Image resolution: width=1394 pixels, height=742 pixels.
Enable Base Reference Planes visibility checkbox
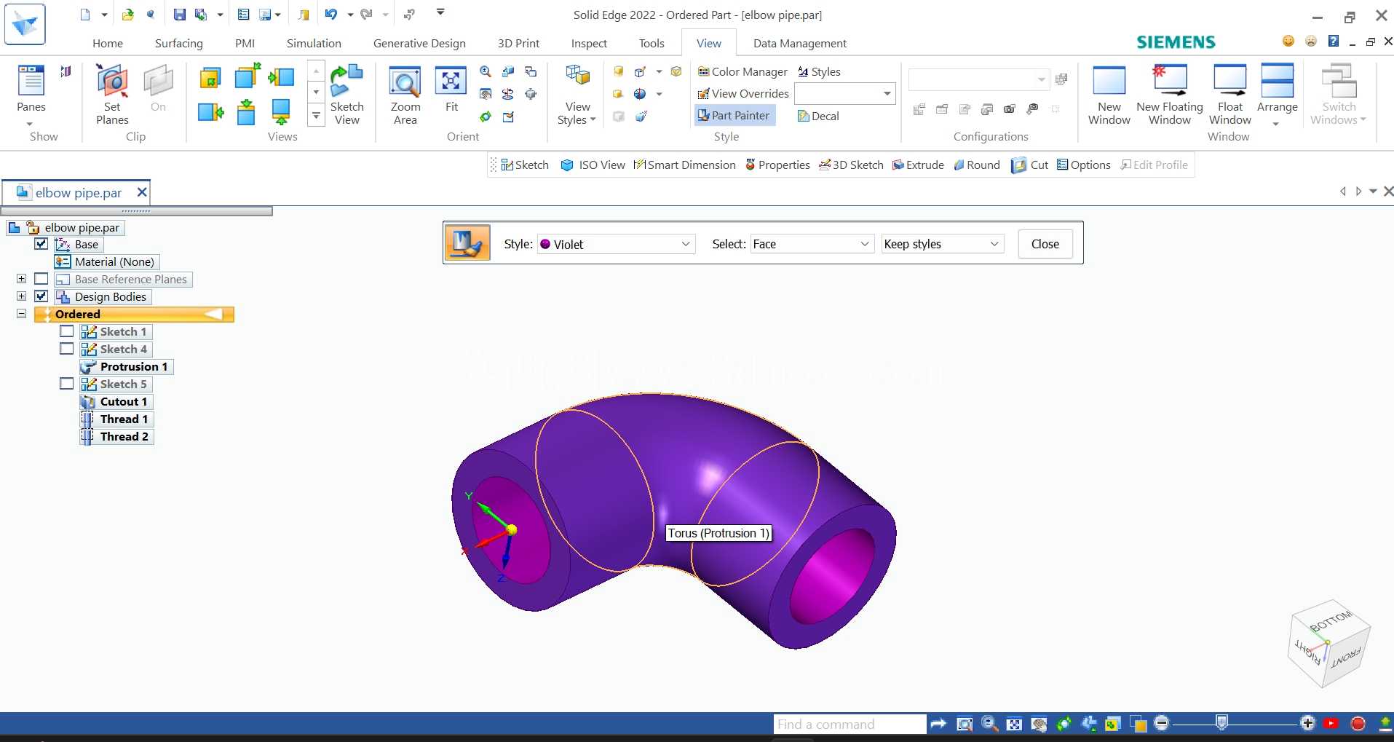(41, 279)
